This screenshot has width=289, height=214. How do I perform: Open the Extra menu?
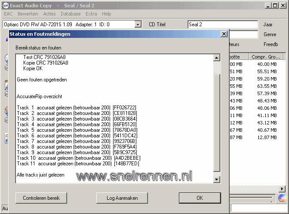pos(91,14)
